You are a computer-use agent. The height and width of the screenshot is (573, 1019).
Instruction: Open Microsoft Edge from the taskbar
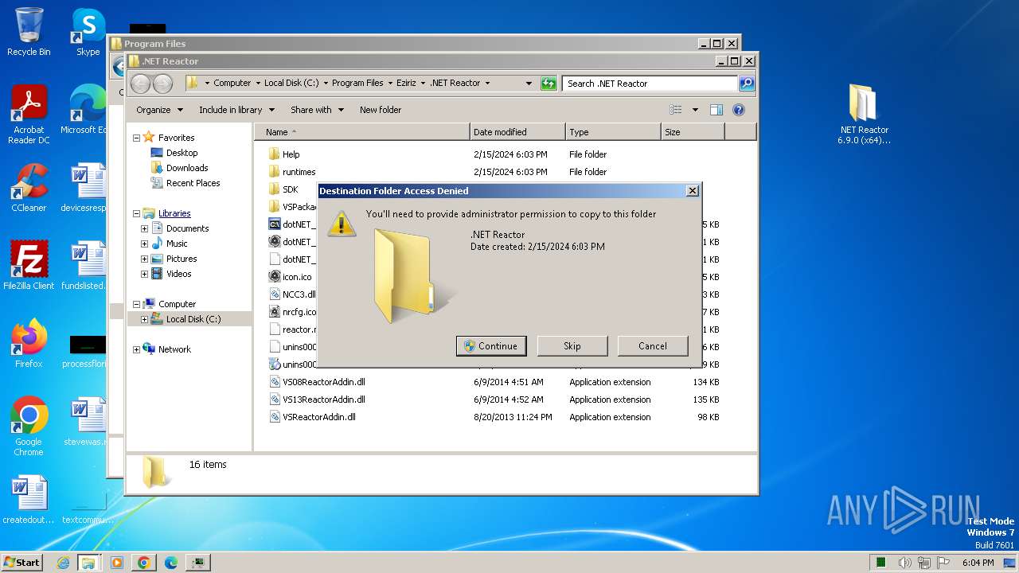[x=171, y=563]
